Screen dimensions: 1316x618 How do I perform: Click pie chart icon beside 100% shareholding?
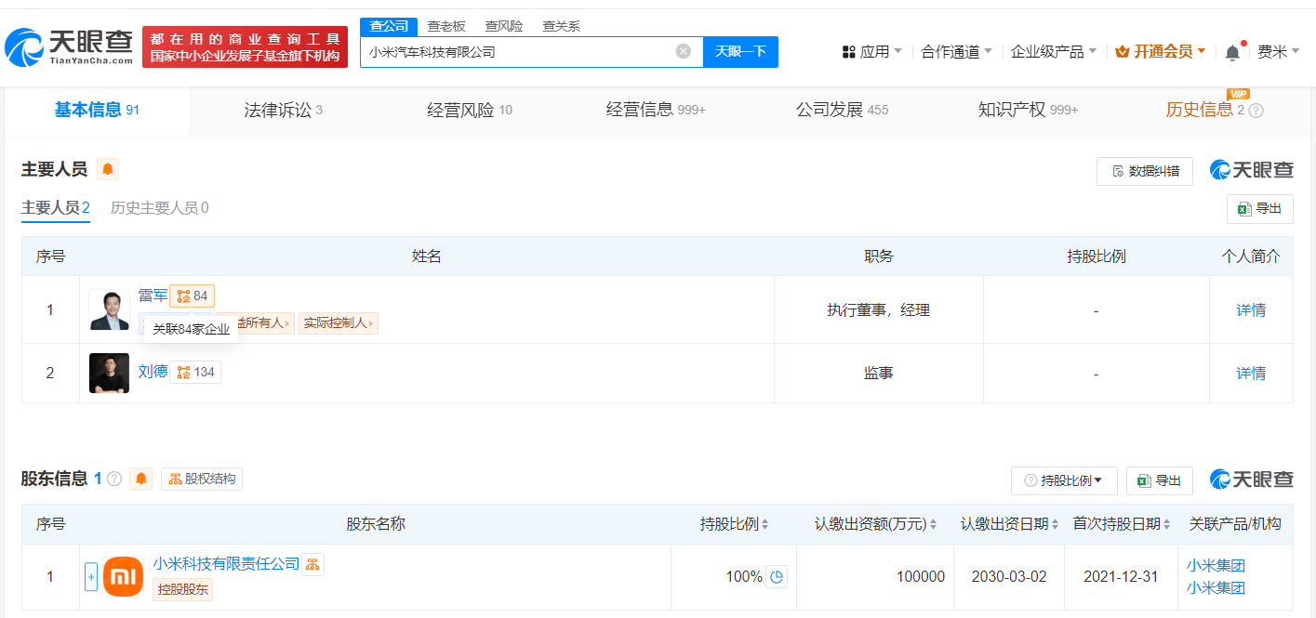coord(777,577)
